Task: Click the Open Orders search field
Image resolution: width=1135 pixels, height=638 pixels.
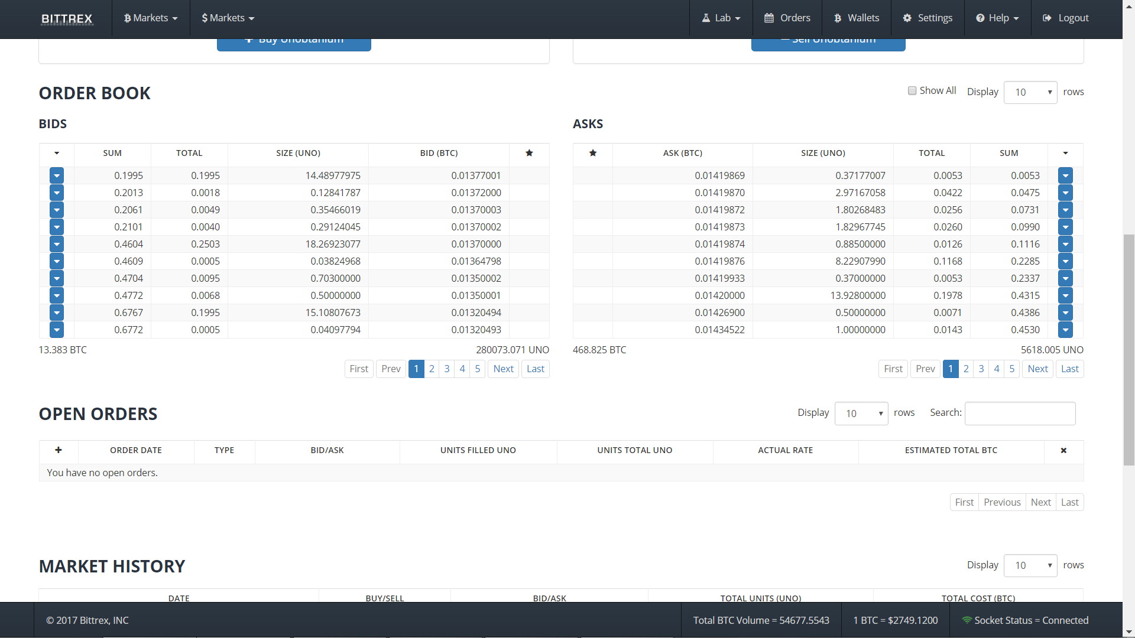Action: click(x=1020, y=414)
